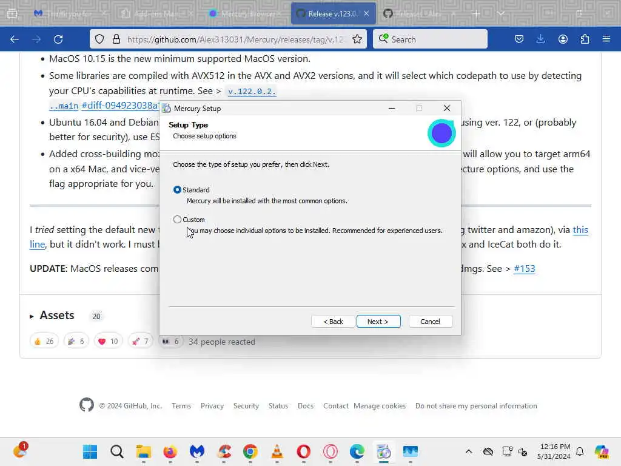
Task: Open issue #153 link
Action: pos(525,269)
